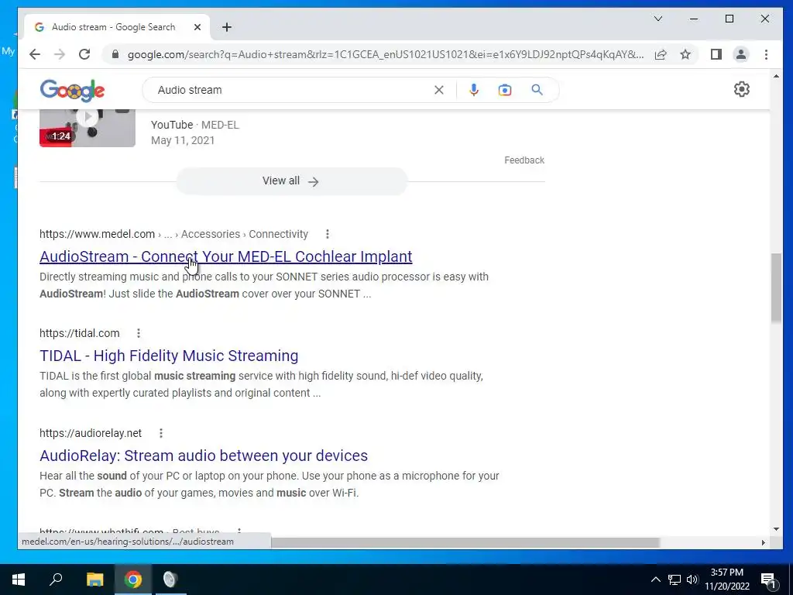
Task: Click View all videos button
Action: point(291,181)
